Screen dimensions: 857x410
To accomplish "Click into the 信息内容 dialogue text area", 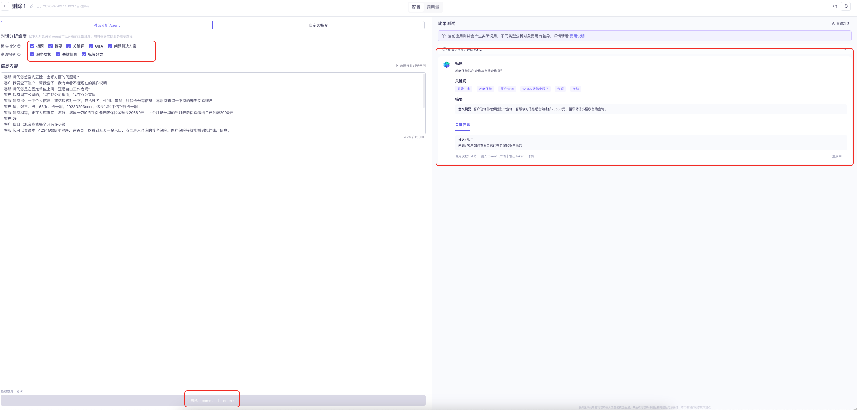I will [213, 103].
